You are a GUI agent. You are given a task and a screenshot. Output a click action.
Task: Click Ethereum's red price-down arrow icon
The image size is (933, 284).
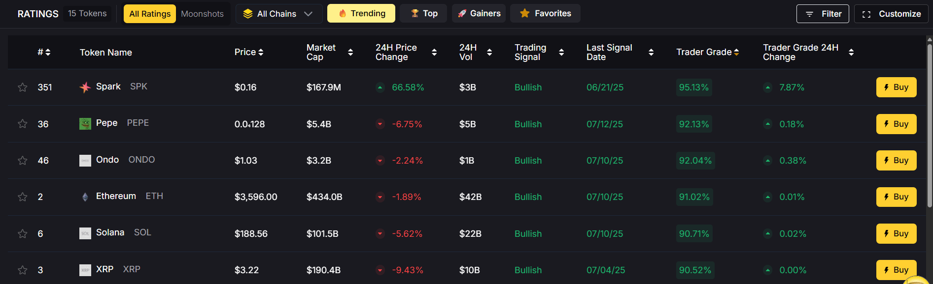380,197
